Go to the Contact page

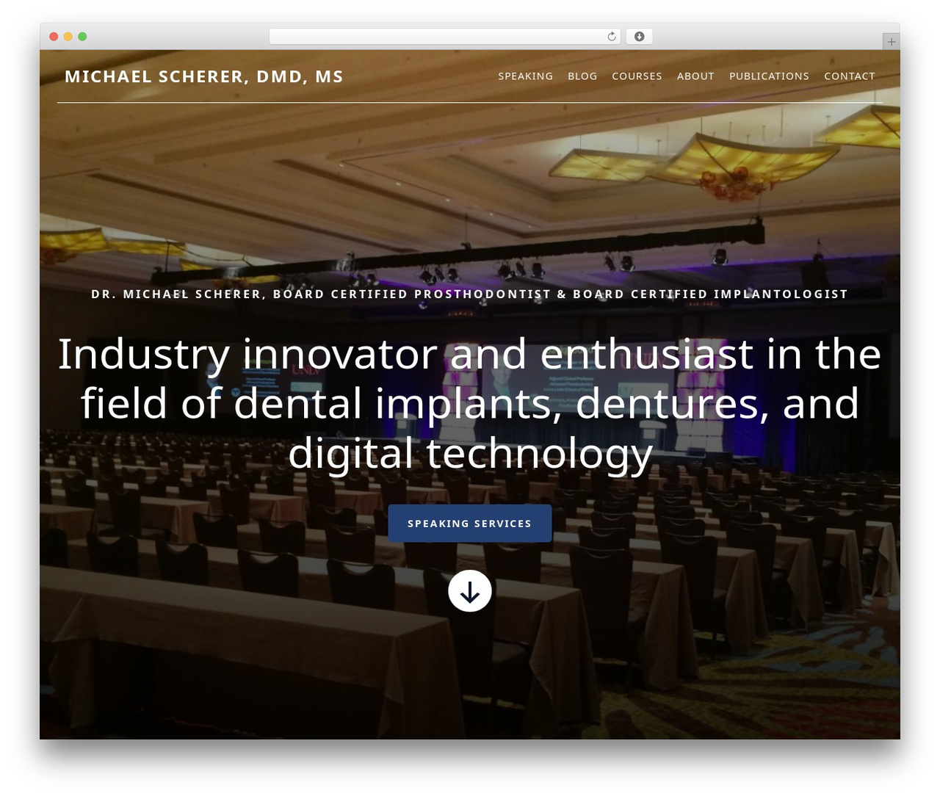(850, 76)
